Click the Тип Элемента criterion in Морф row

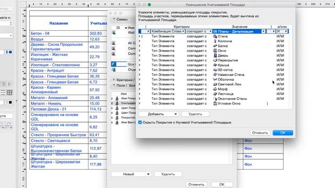tap(163, 89)
